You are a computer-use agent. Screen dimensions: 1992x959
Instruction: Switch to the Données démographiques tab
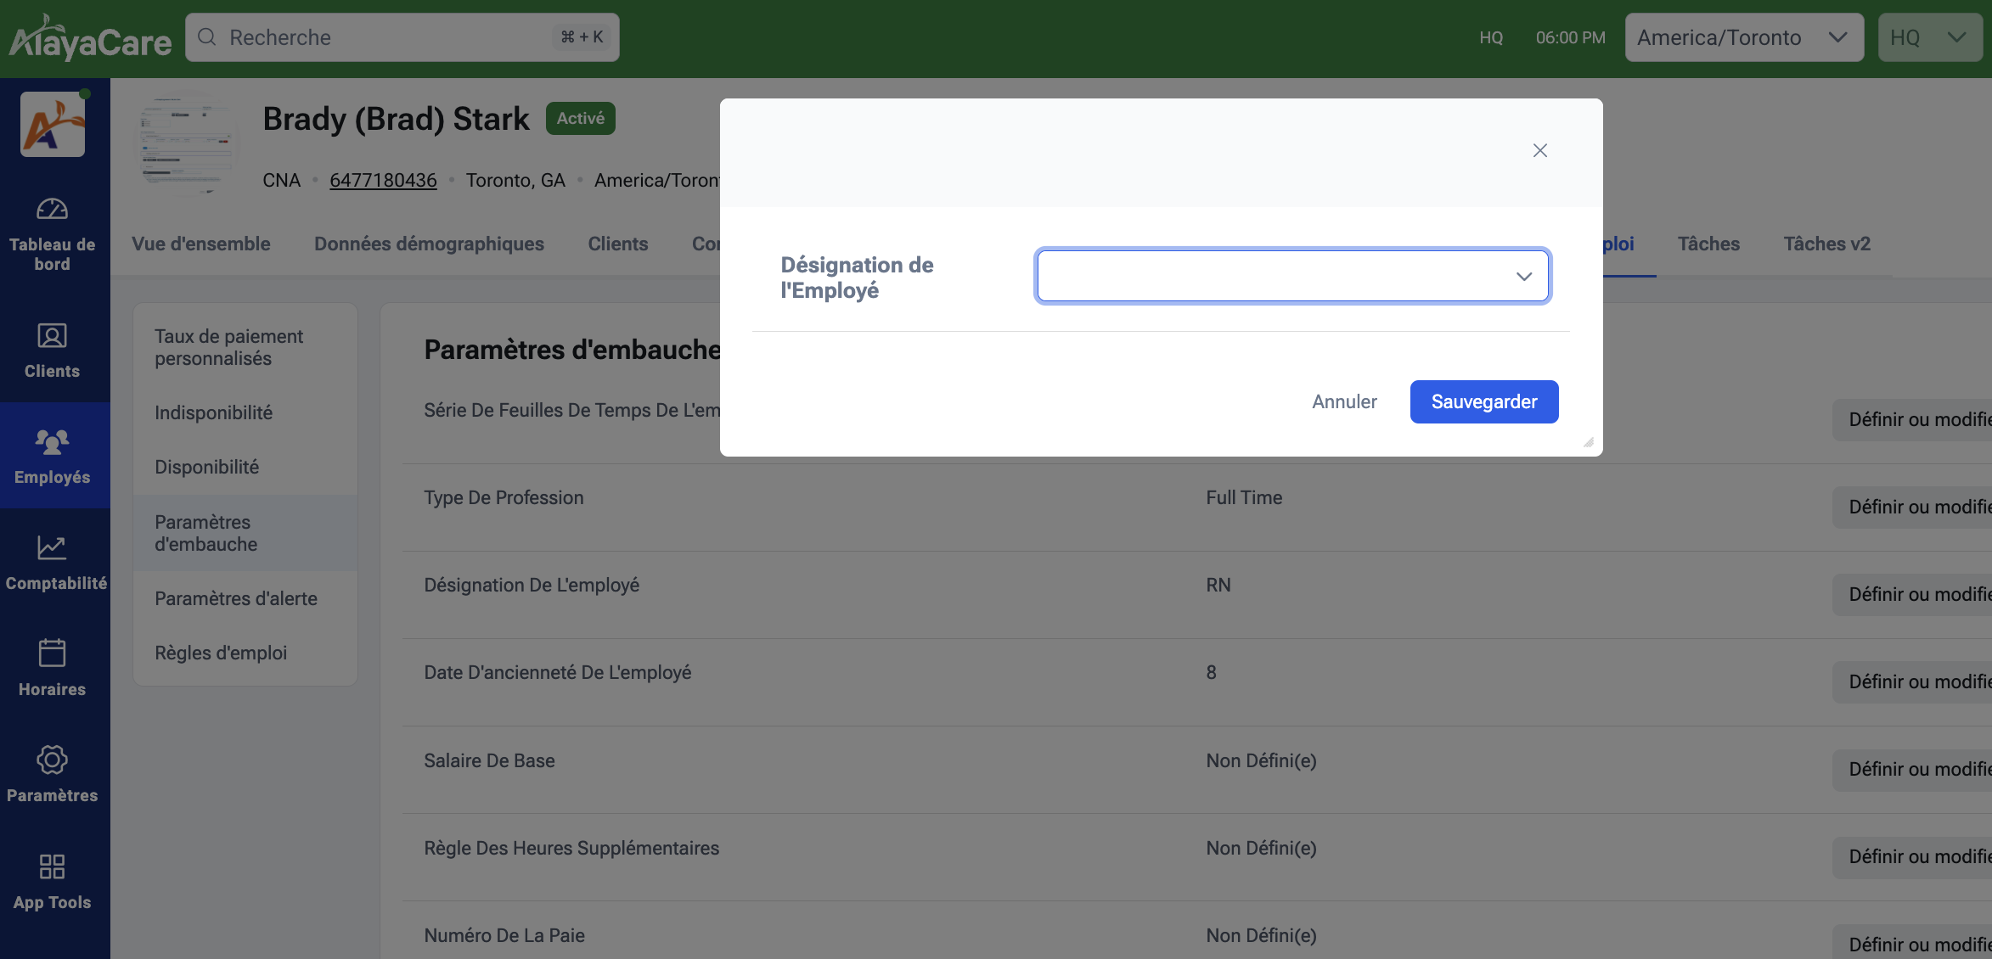pyautogui.click(x=429, y=244)
